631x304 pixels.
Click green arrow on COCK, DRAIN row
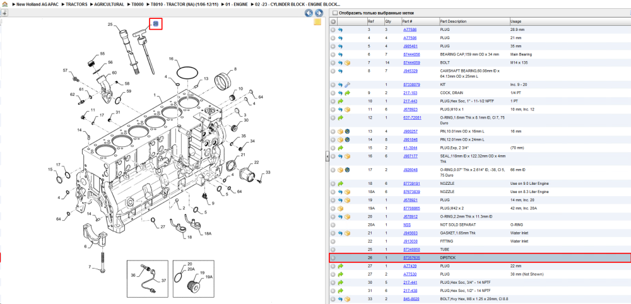point(347,93)
